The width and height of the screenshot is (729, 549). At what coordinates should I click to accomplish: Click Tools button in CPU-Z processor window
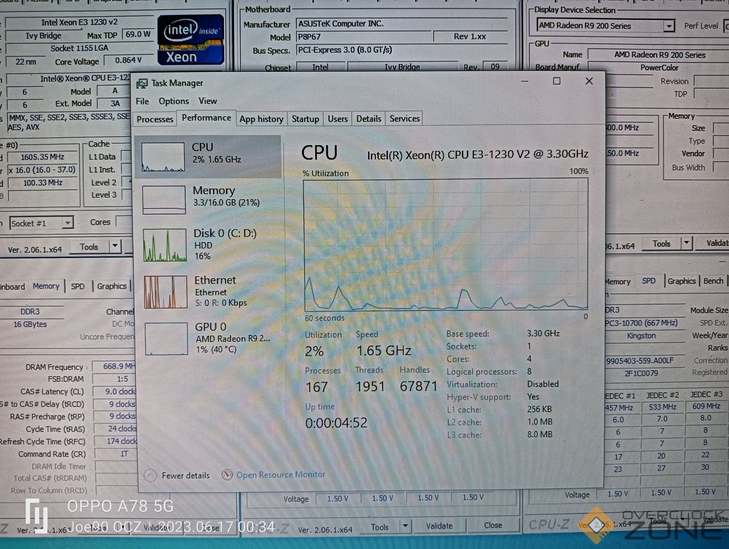pos(89,247)
